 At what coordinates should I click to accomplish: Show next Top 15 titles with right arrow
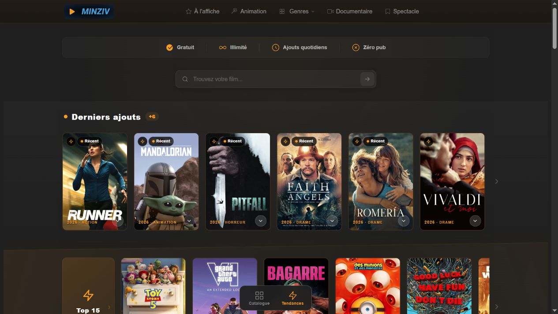coord(497,307)
